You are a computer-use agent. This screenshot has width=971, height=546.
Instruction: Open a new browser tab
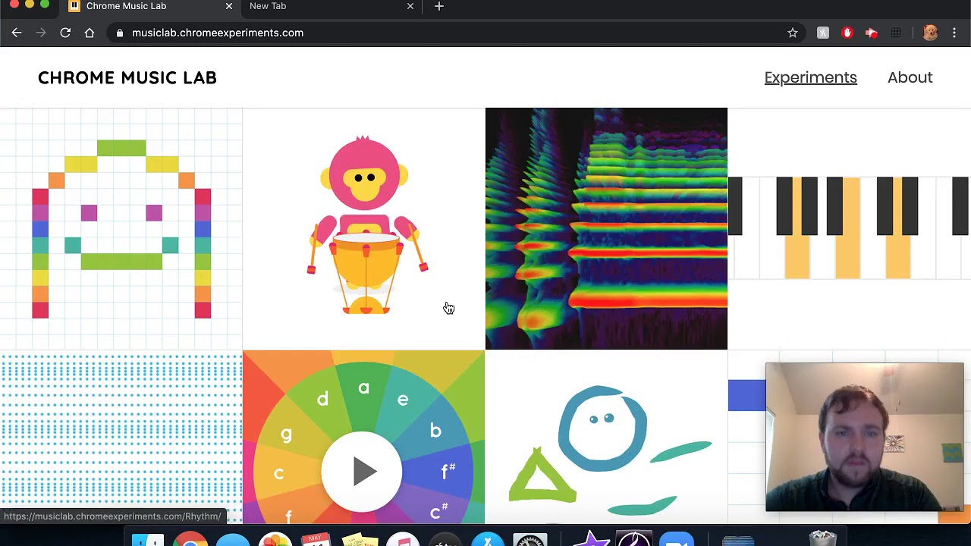pyautogui.click(x=439, y=6)
